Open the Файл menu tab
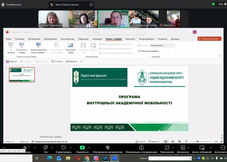The height and width of the screenshot is (162, 227). click(8, 39)
